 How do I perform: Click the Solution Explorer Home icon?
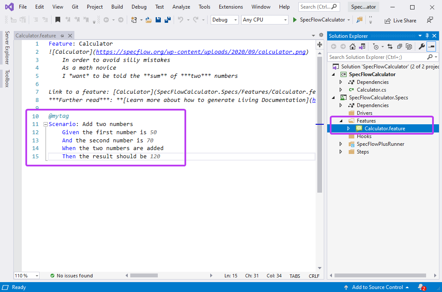tap(353, 46)
